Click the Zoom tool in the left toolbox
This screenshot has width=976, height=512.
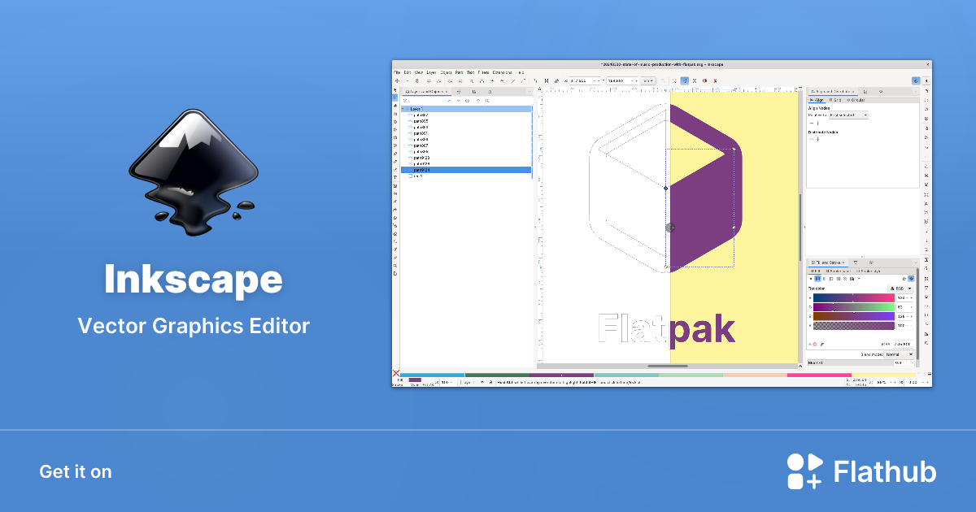click(x=395, y=265)
